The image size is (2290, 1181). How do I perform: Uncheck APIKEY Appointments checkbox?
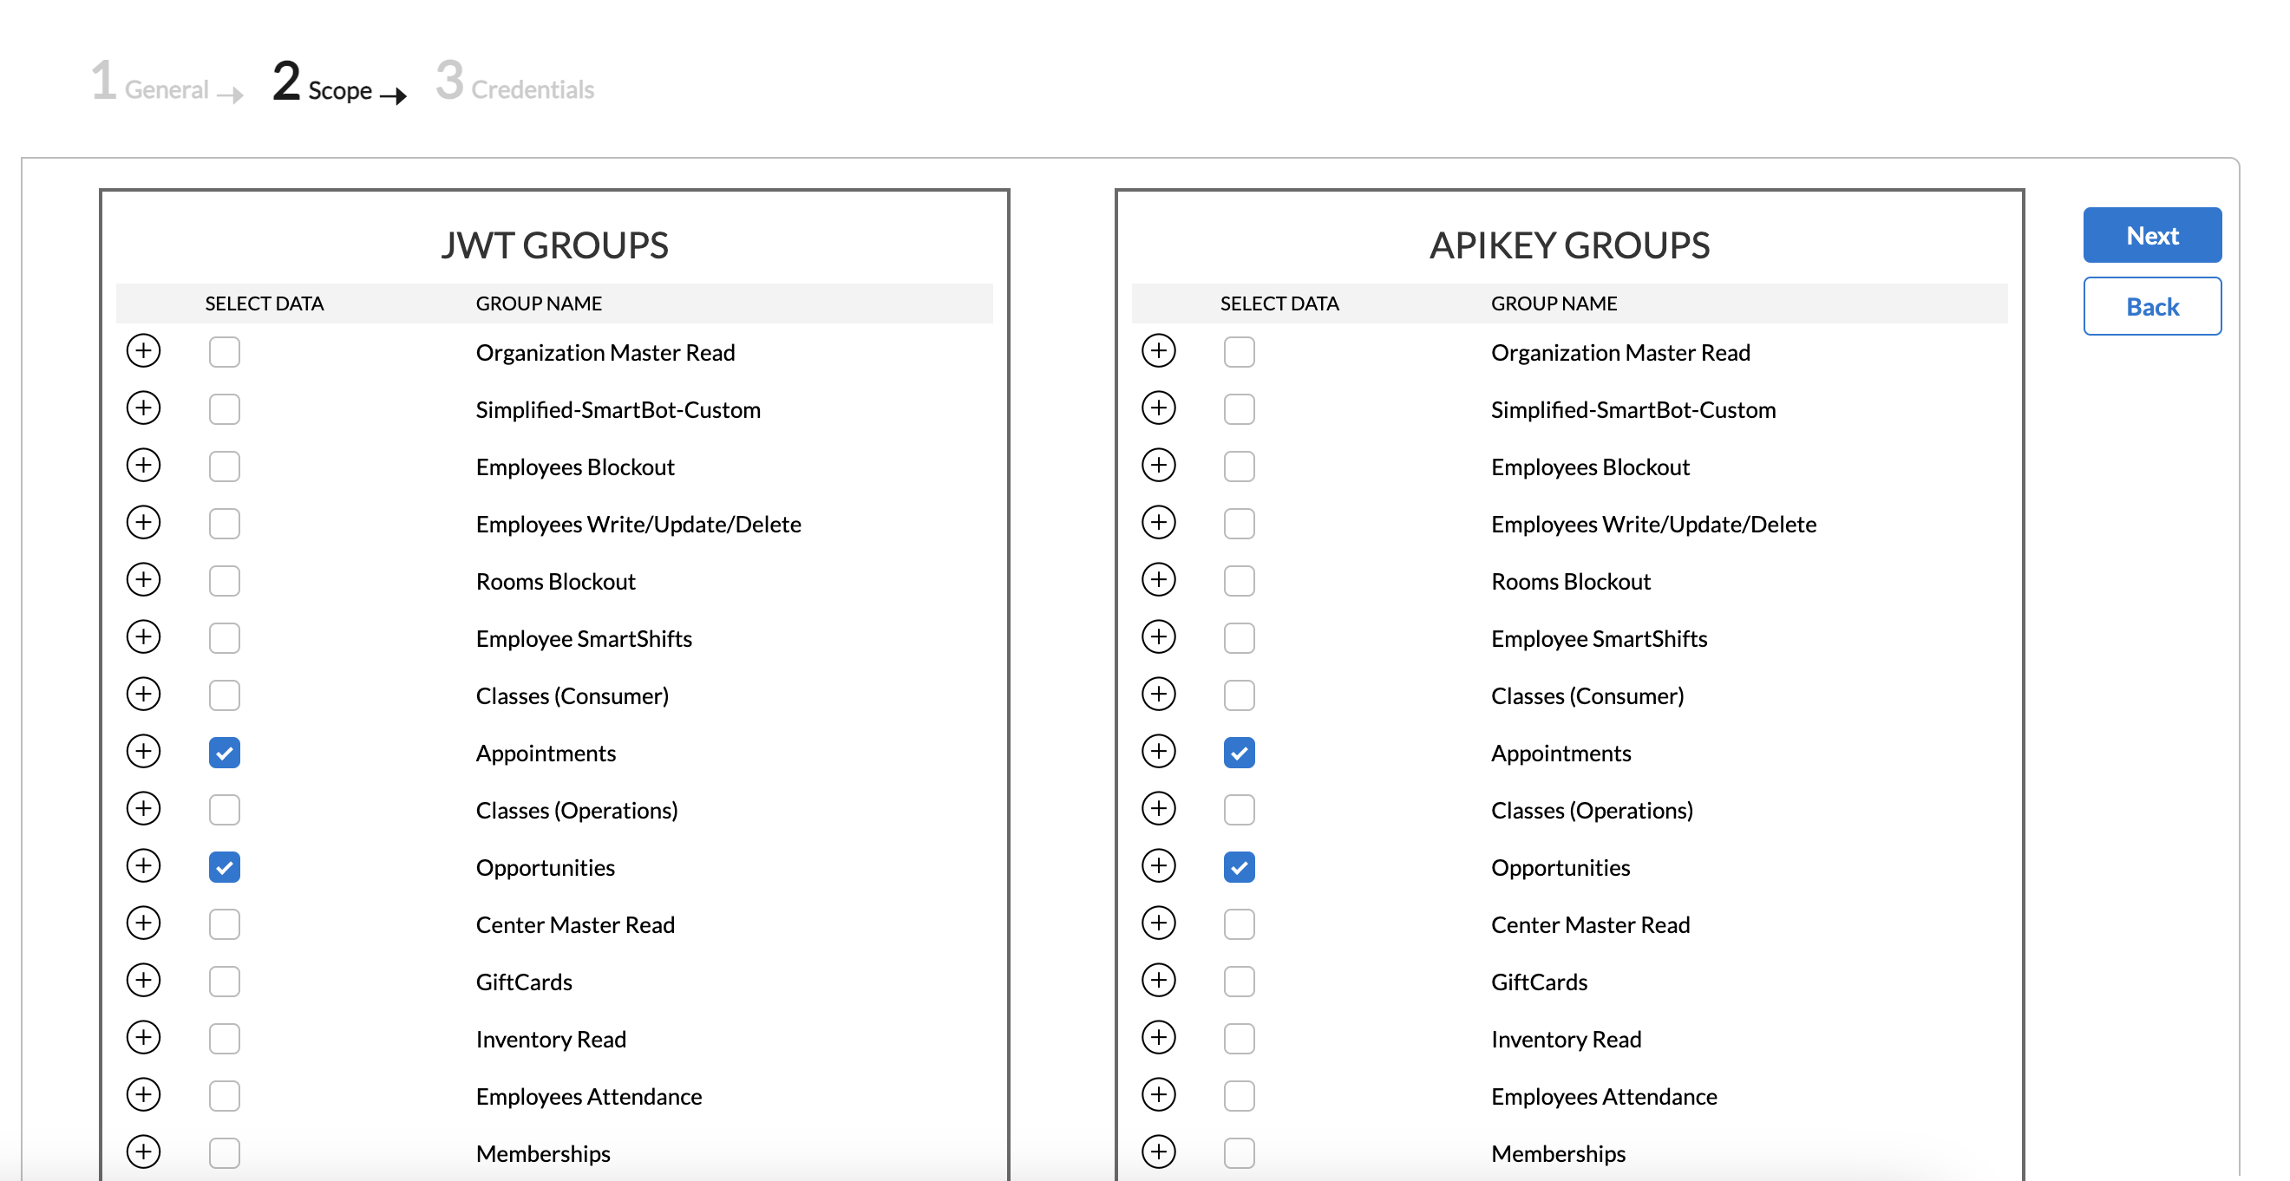coord(1240,753)
